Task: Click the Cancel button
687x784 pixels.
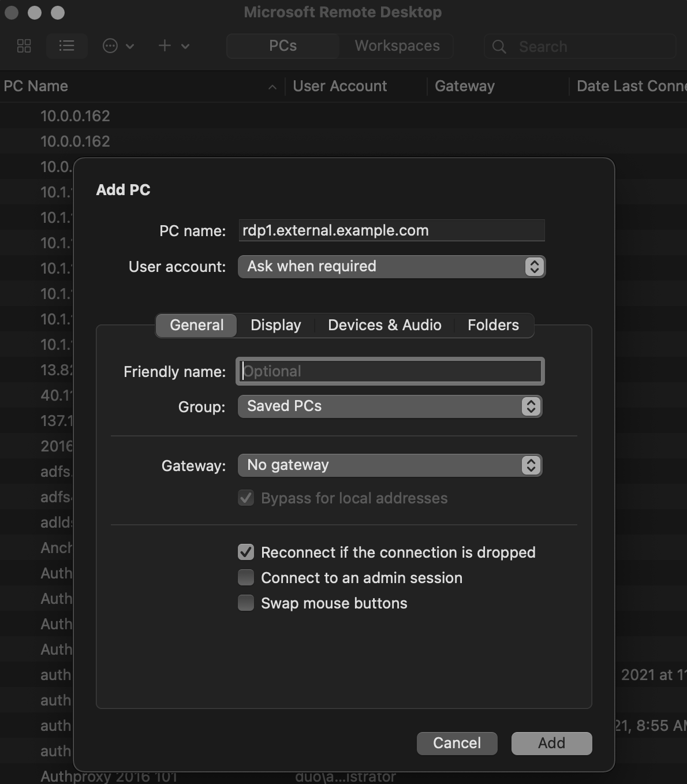Action: 457,743
